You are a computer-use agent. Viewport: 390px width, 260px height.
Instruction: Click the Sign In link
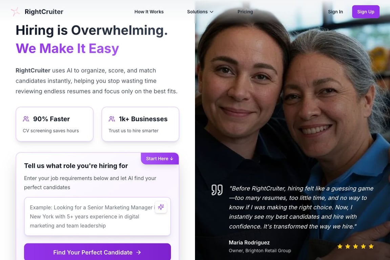pos(335,12)
